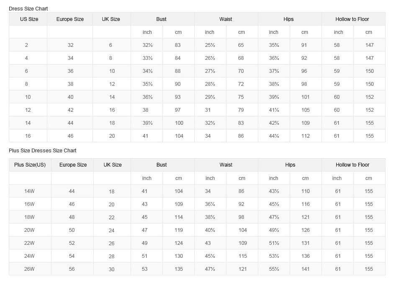396x285 pixels.
Task: Click UK size 6 cell in top table
Action: click(111, 45)
